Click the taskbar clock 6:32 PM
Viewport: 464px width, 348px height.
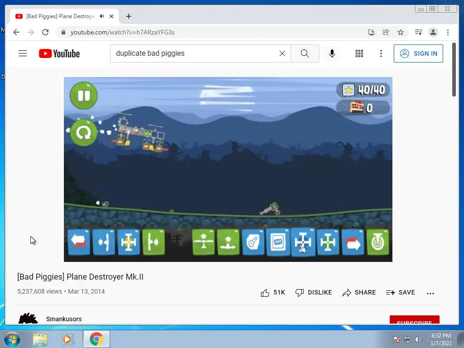[x=441, y=339]
